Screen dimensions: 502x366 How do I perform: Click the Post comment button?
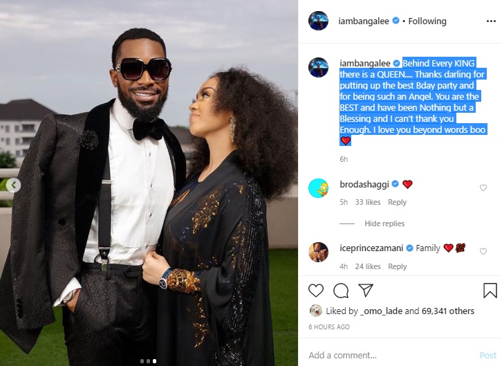coord(487,355)
